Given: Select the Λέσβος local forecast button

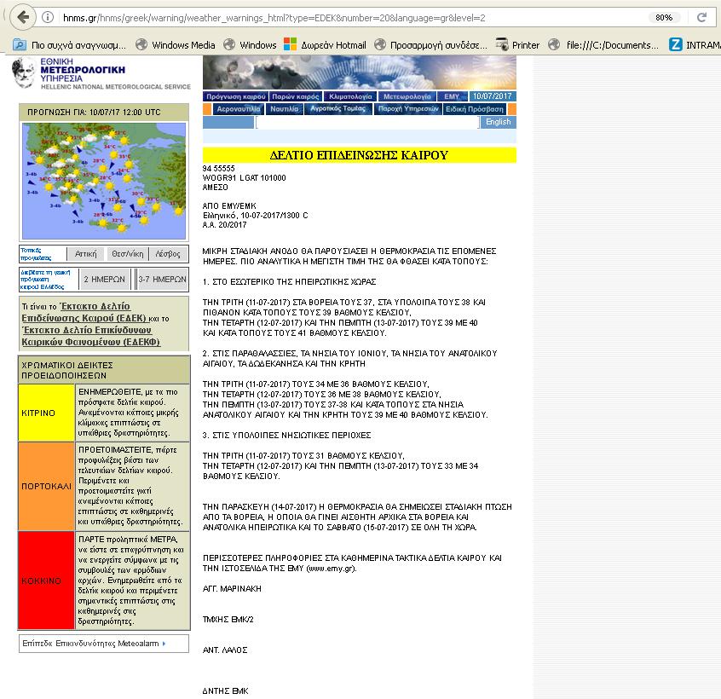Looking at the screenshot, I should (168, 254).
